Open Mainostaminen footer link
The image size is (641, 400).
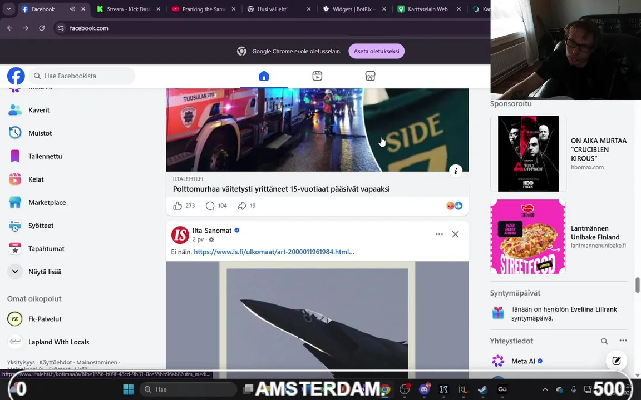(97, 362)
